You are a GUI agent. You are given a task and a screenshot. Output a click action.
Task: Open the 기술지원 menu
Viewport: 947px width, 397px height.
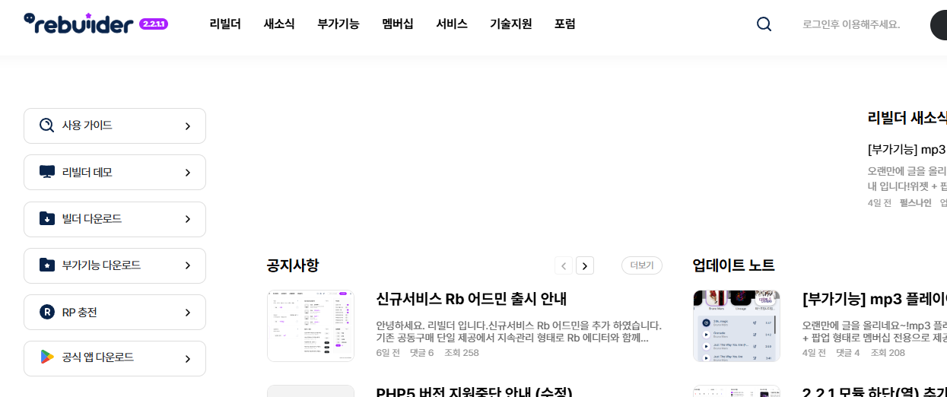click(x=511, y=24)
